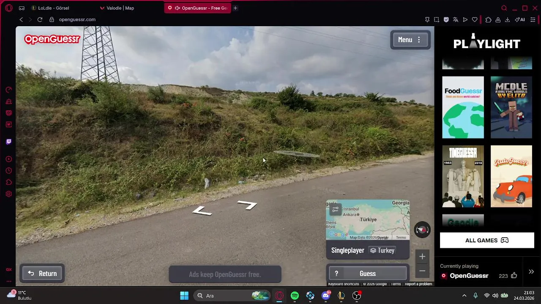Open the question mark help button
Viewport: 541px width, 304px height.
[336, 274]
